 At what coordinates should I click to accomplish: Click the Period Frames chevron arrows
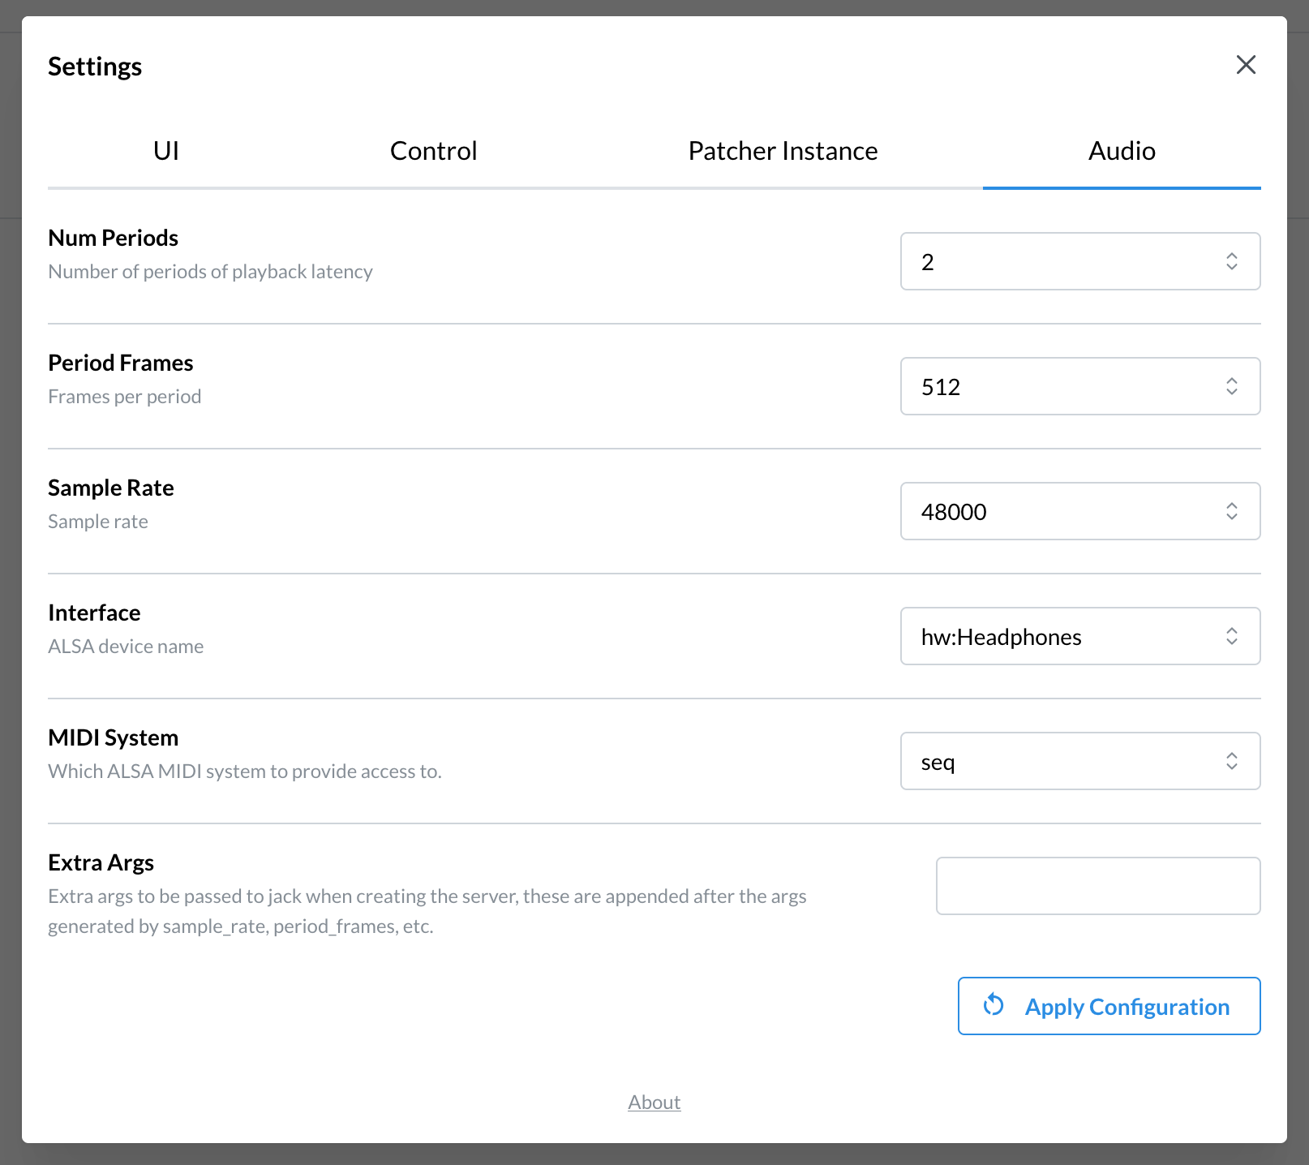[x=1231, y=386]
